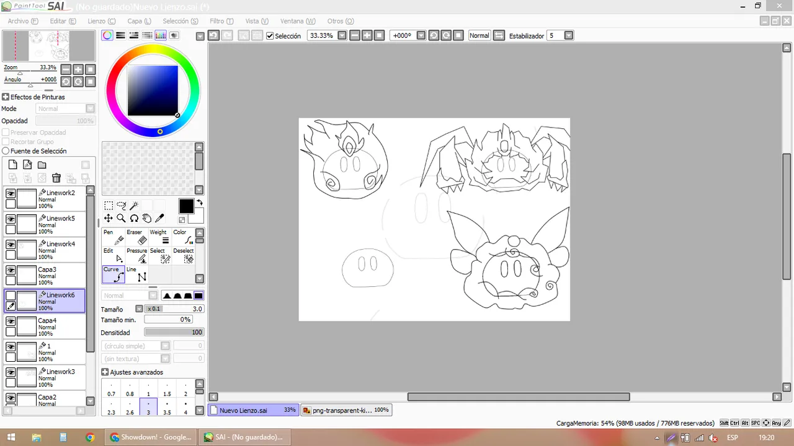Image resolution: width=794 pixels, height=446 pixels.
Task: Select the Pressure tool
Action: tap(138, 255)
